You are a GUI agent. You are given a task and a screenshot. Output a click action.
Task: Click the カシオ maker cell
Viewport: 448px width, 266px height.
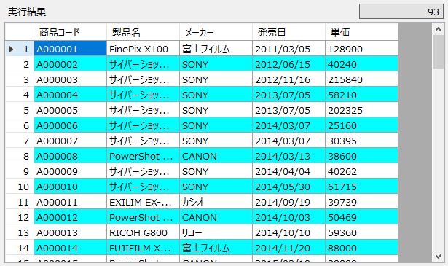pyautogui.click(x=216, y=202)
